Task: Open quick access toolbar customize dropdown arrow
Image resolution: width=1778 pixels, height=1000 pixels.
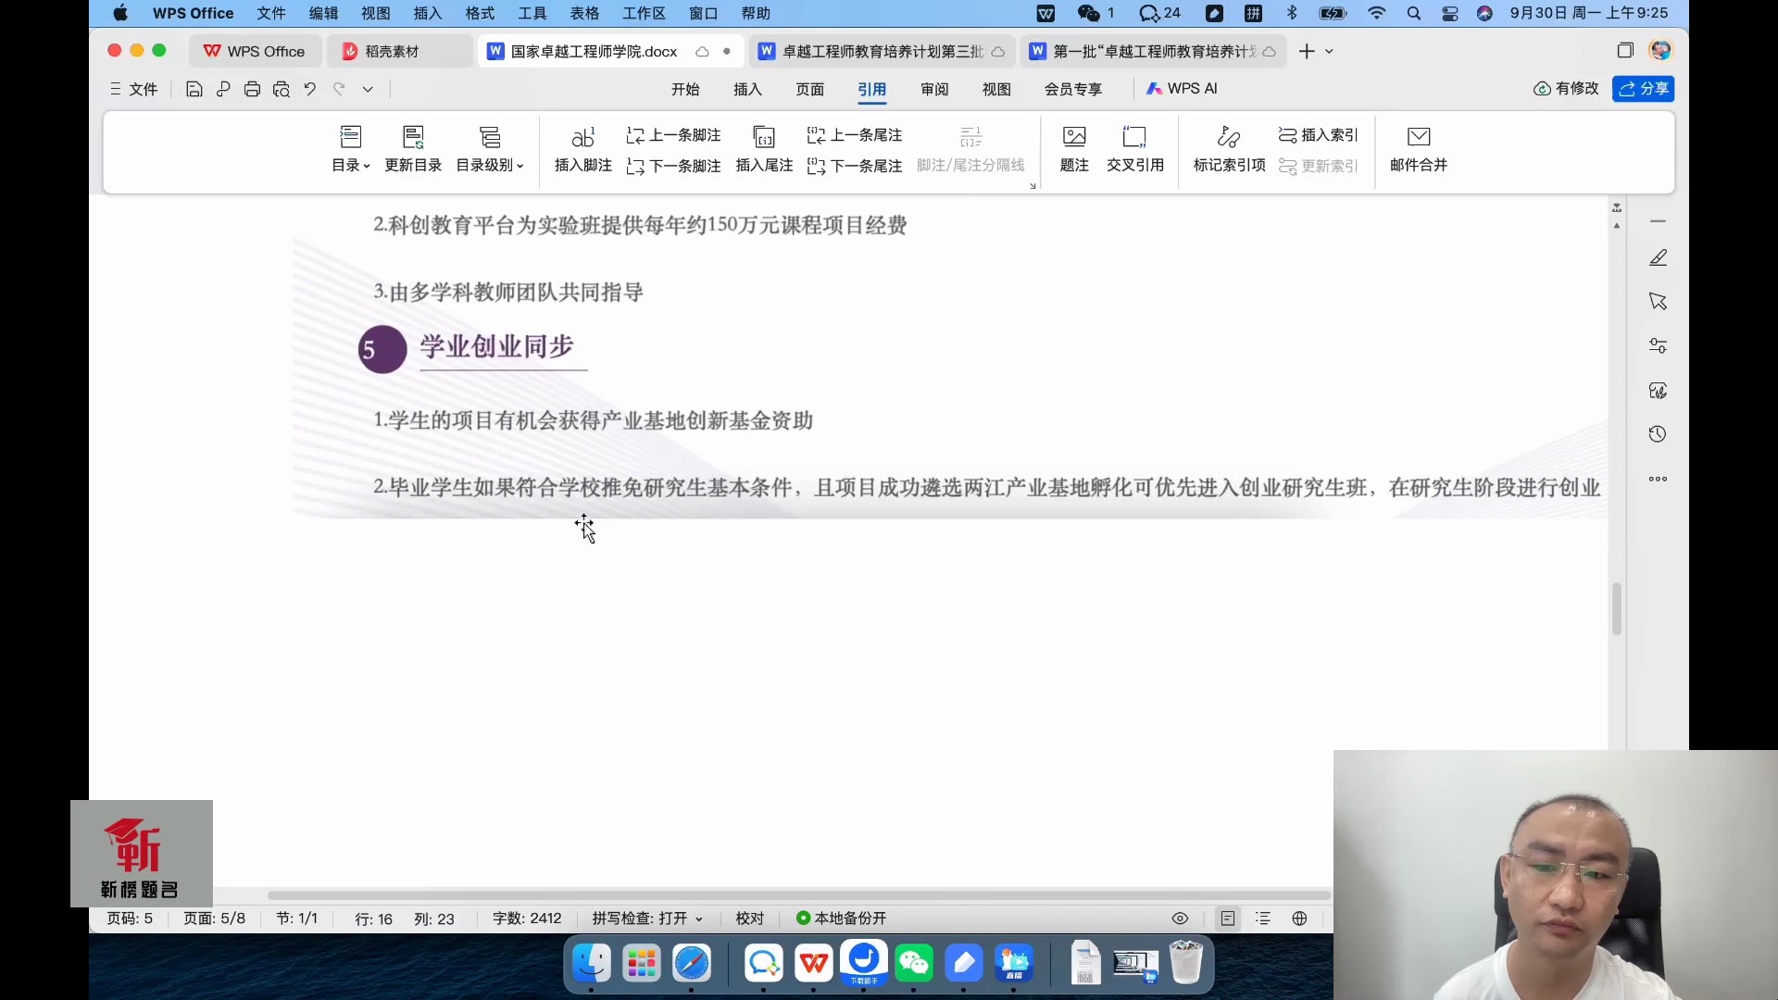Action: pos(368,89)
